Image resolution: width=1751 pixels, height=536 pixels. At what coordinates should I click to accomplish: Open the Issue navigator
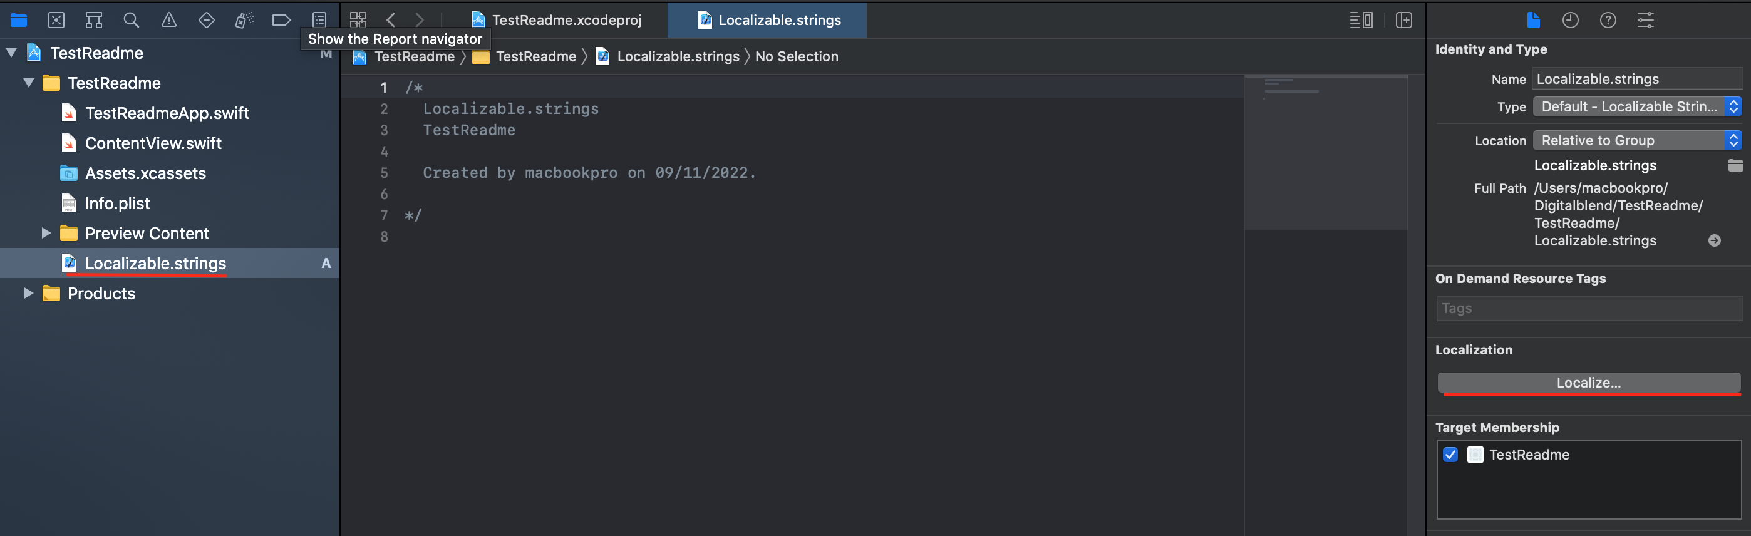(168, 19)
